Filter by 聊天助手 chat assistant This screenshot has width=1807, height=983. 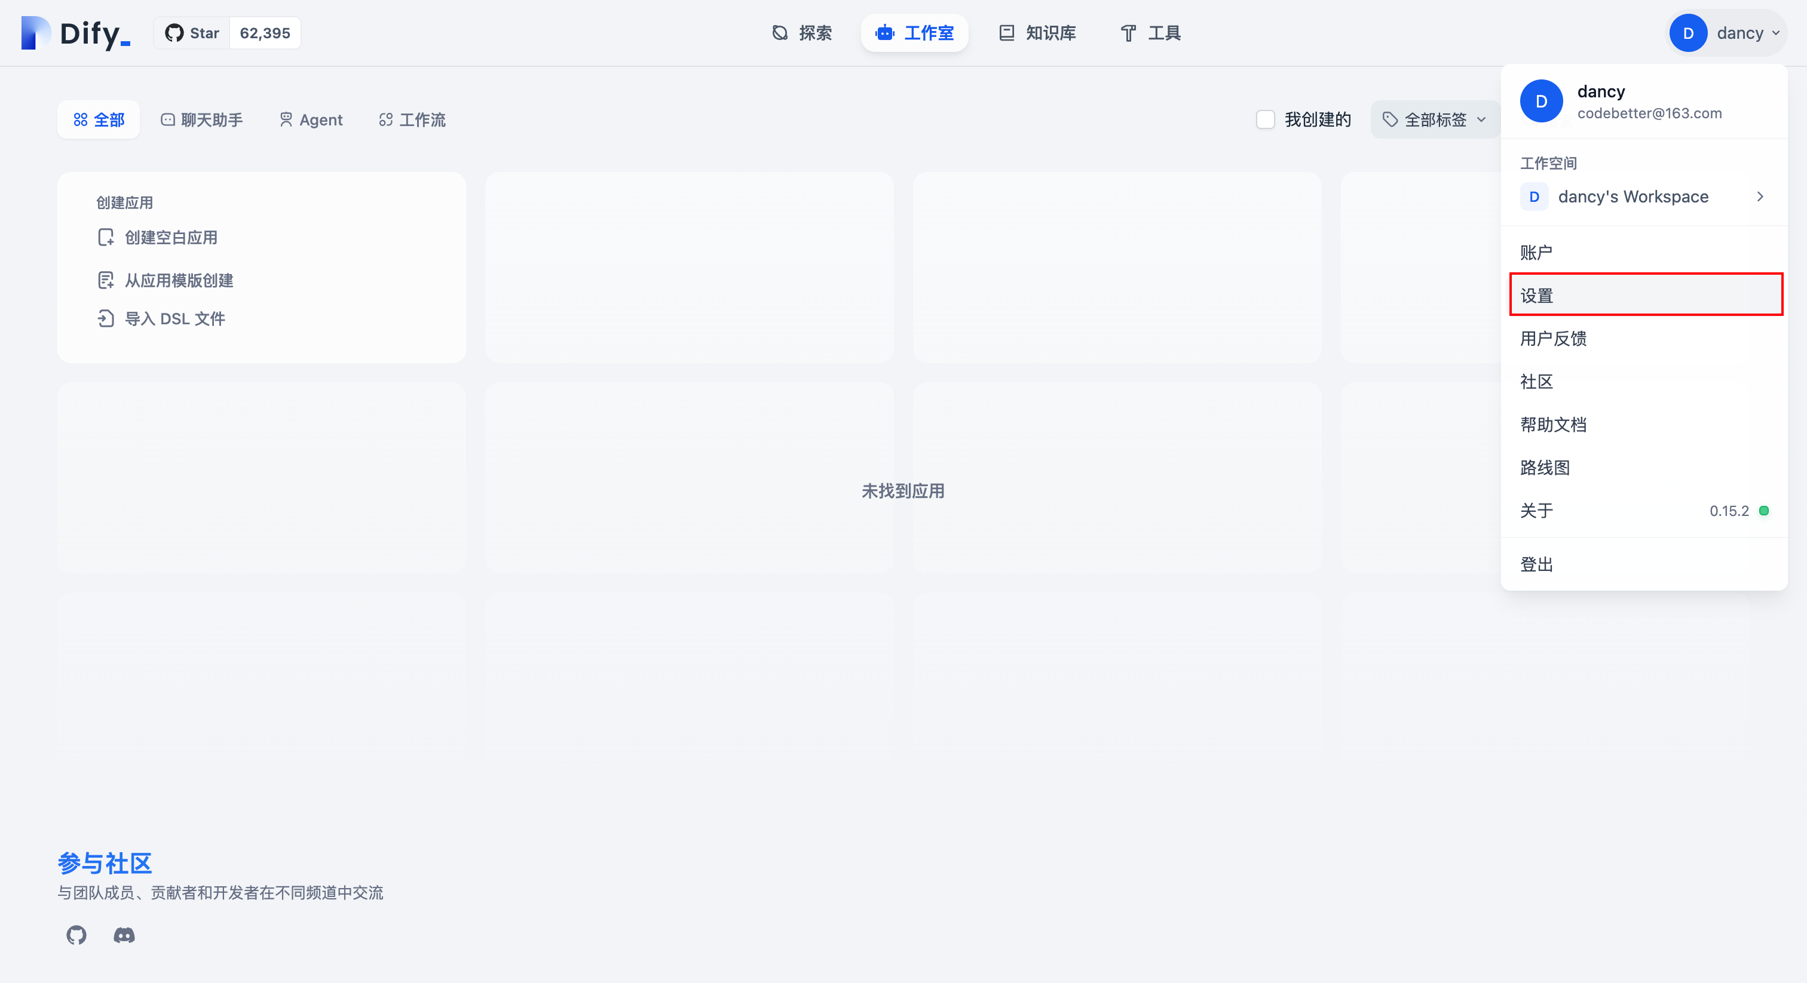(x=202, y=120)
